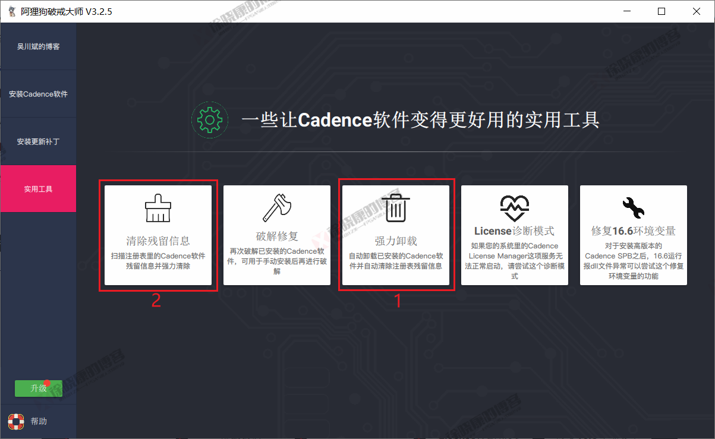Switch to 安装Cadence软件 tab

[38, 94]
